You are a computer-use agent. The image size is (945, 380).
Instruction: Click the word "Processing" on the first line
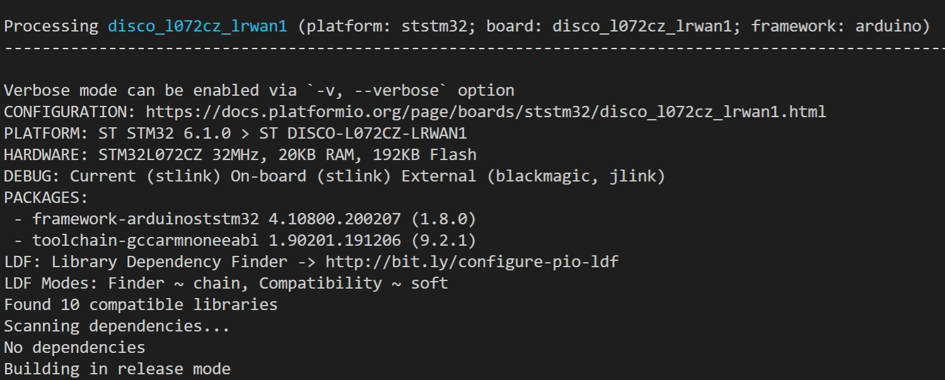(x=51, y=26)
